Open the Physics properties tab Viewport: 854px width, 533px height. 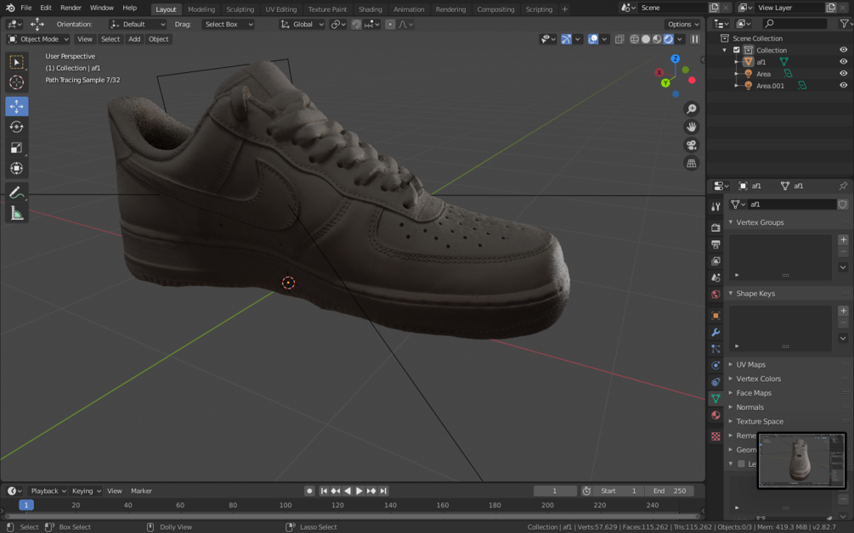715,366
